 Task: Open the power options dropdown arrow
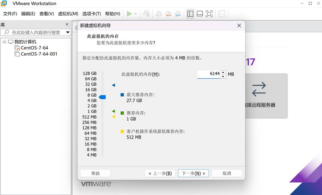tap(135, 14)
